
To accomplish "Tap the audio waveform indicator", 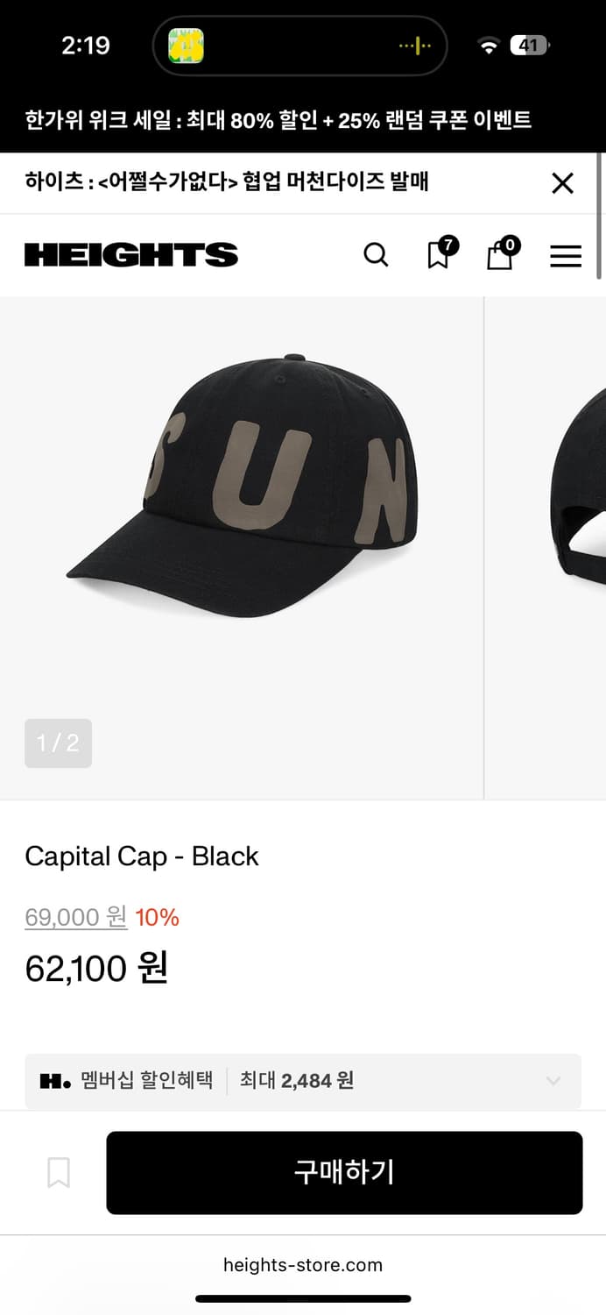I will [414, 46].
